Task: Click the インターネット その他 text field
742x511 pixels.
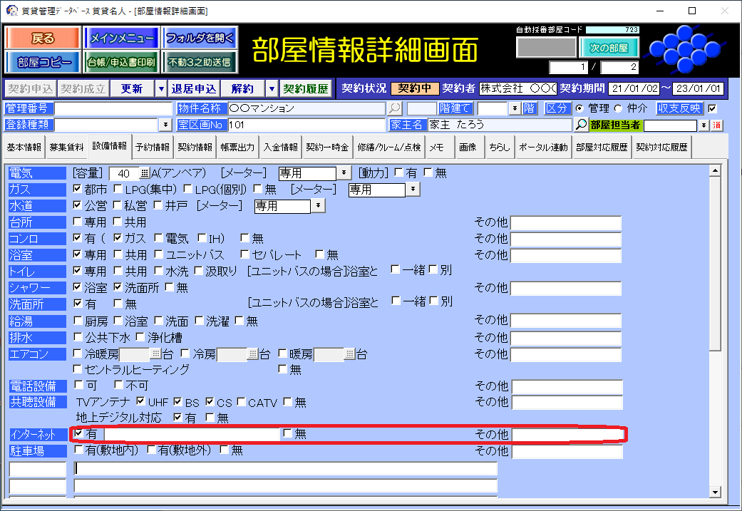Action: coord(567,434)
